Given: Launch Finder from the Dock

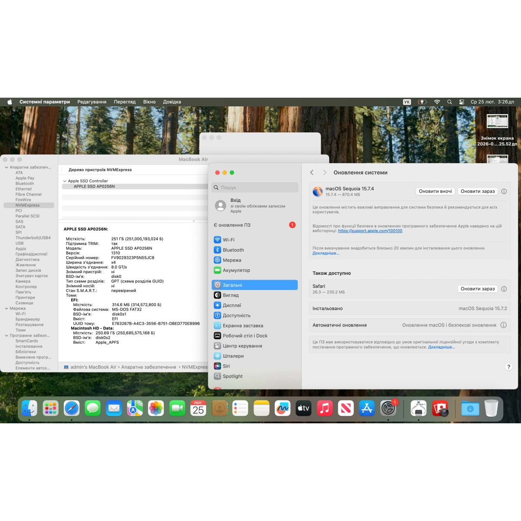Looking at the screenshot, I should pos(30,408).
